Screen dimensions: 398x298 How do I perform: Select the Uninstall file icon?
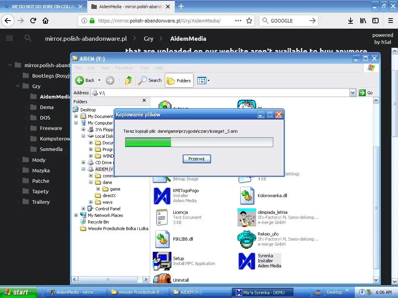162,278
